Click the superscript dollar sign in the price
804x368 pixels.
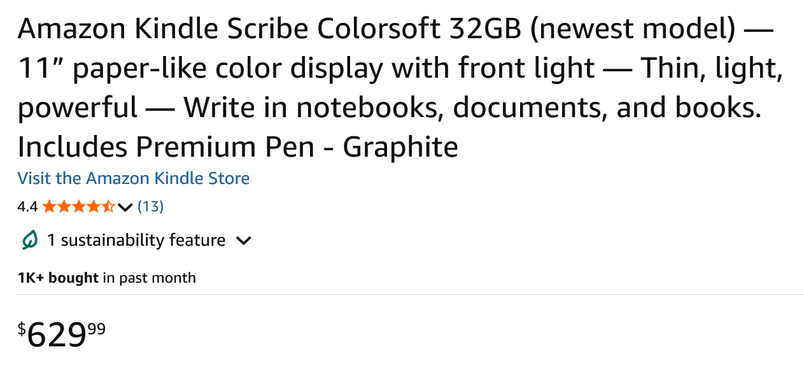22,329
